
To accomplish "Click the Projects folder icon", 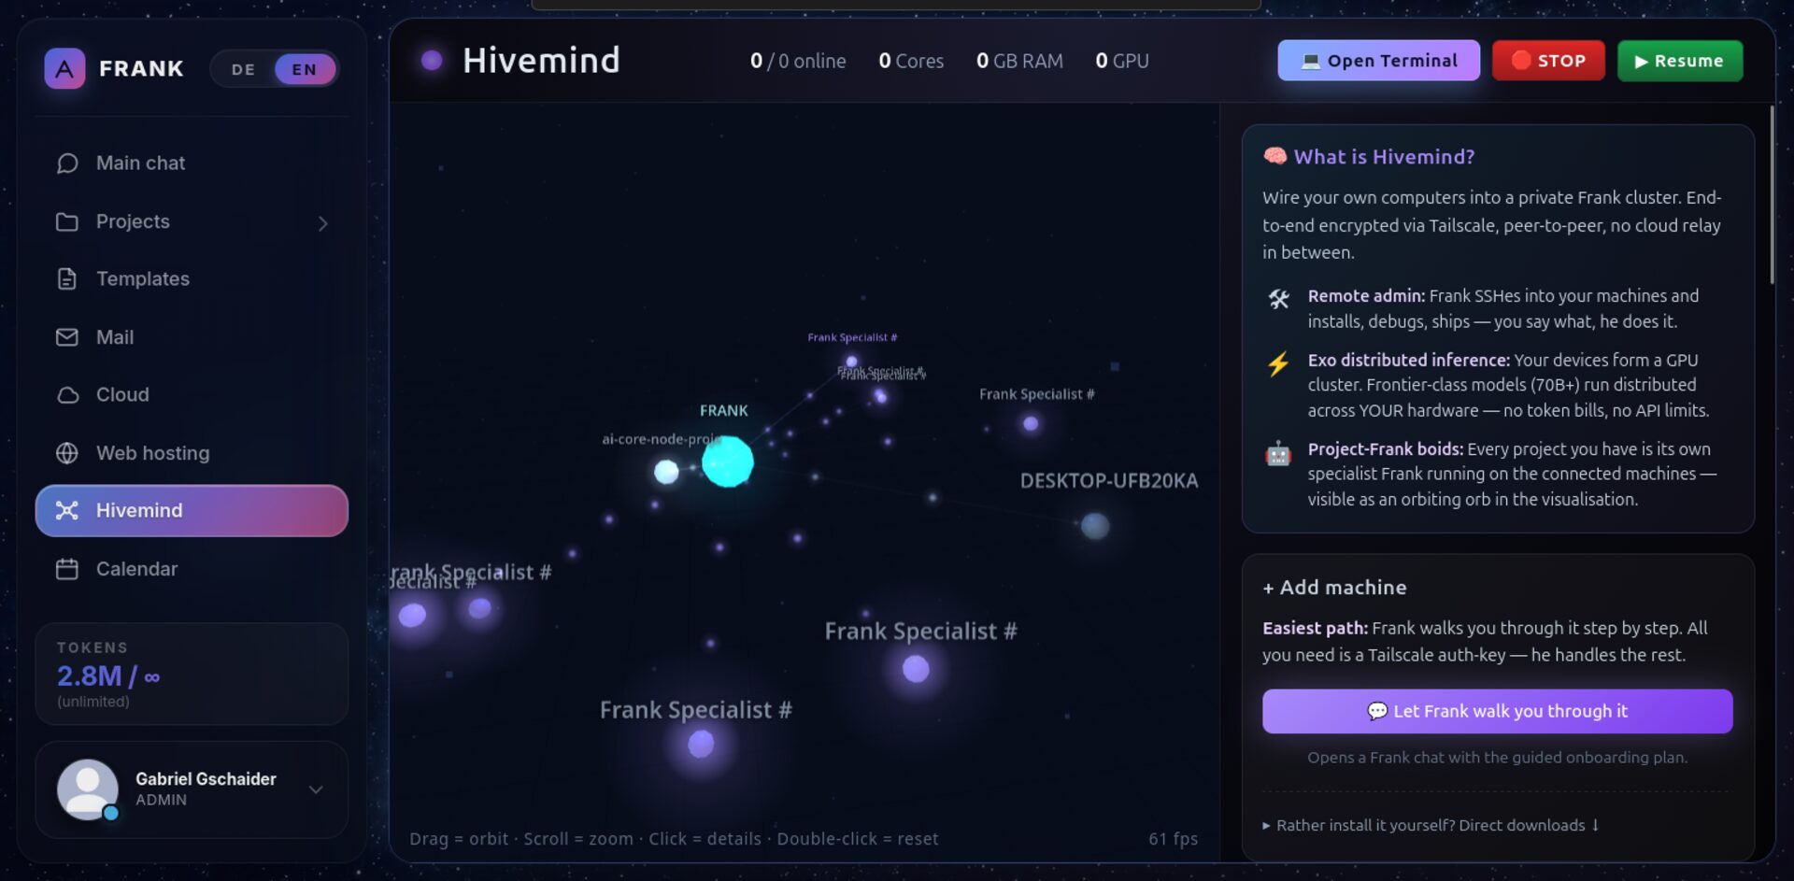I will tap(67, 221).
